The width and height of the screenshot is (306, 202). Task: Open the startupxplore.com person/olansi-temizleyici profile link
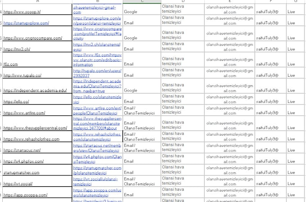coord(97,21)
